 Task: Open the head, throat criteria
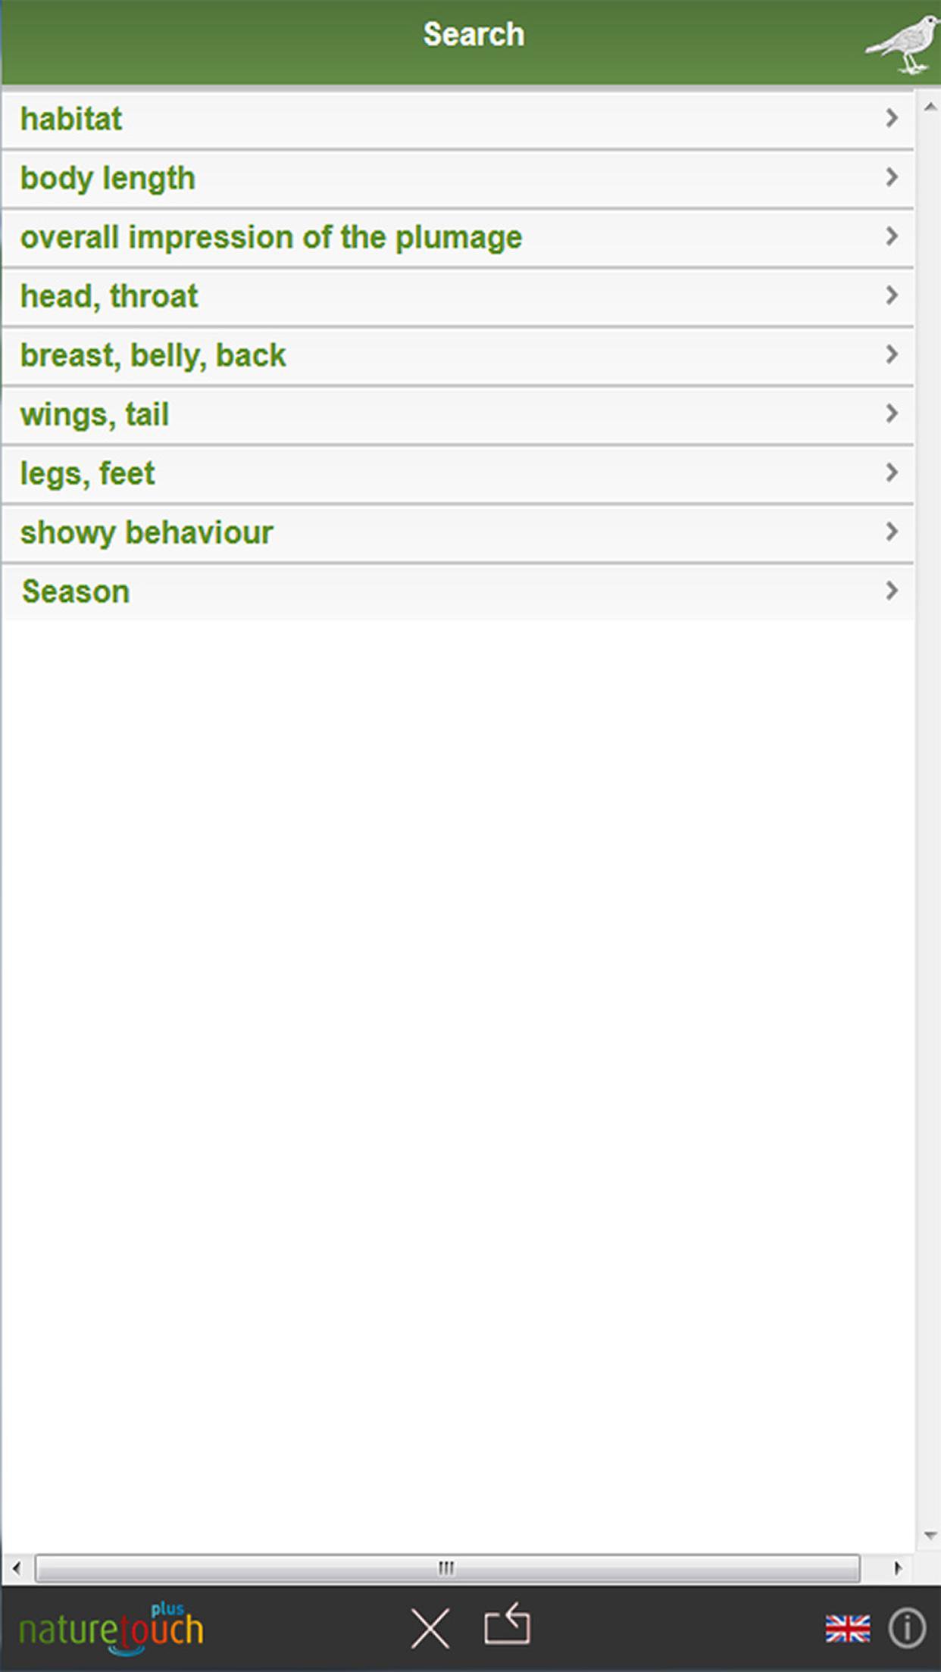coord(458,296)
